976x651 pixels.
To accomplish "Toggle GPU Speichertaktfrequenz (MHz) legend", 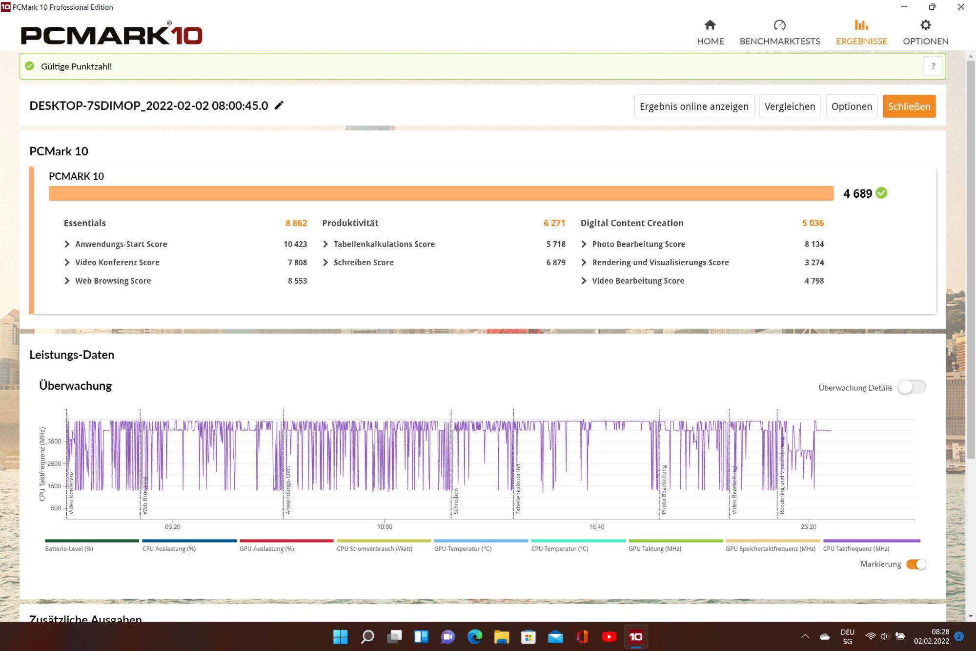I will click(x=773, y=545).
